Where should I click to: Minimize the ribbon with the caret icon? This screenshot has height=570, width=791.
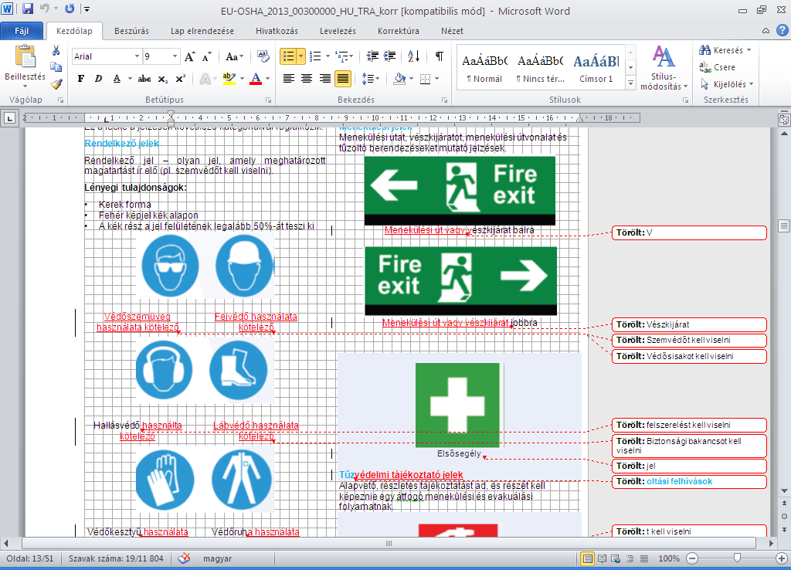(x=766, y=31)
